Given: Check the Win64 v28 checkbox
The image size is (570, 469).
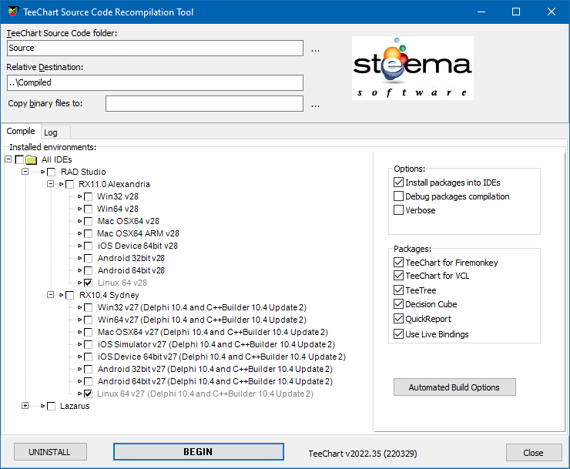Looking at the screenshot, I should 88,209.
